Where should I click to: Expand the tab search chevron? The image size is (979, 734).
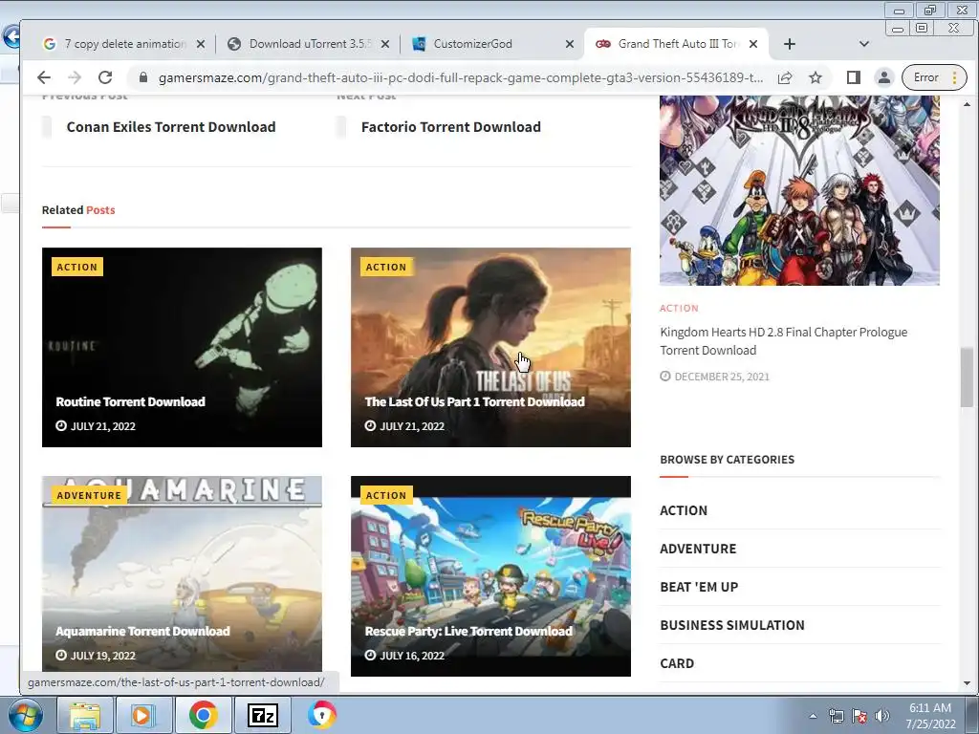pos(864,44)
